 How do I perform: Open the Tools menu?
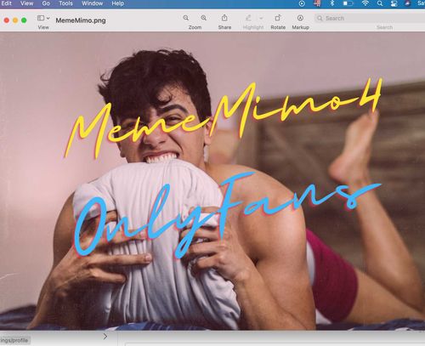point(65,3)
